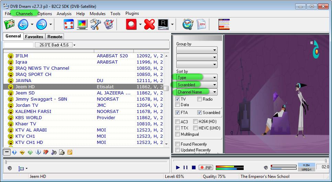Click the play button in player controls
The image size is (332, 182).
point(178,167)
